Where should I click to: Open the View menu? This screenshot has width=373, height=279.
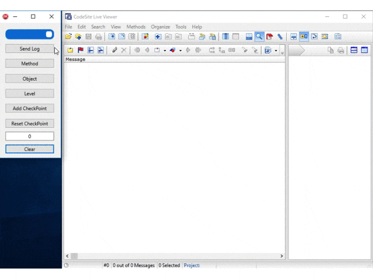click(x=115, y=27)
